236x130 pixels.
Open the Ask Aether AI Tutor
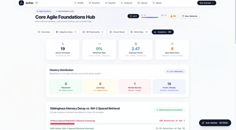(x=215, y=123)
